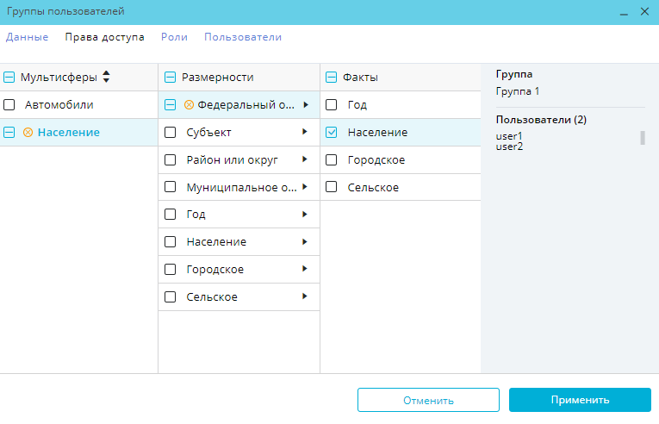
Task: Check the Автомобили multisphere checkbox
Action: [x=9, y=104]
